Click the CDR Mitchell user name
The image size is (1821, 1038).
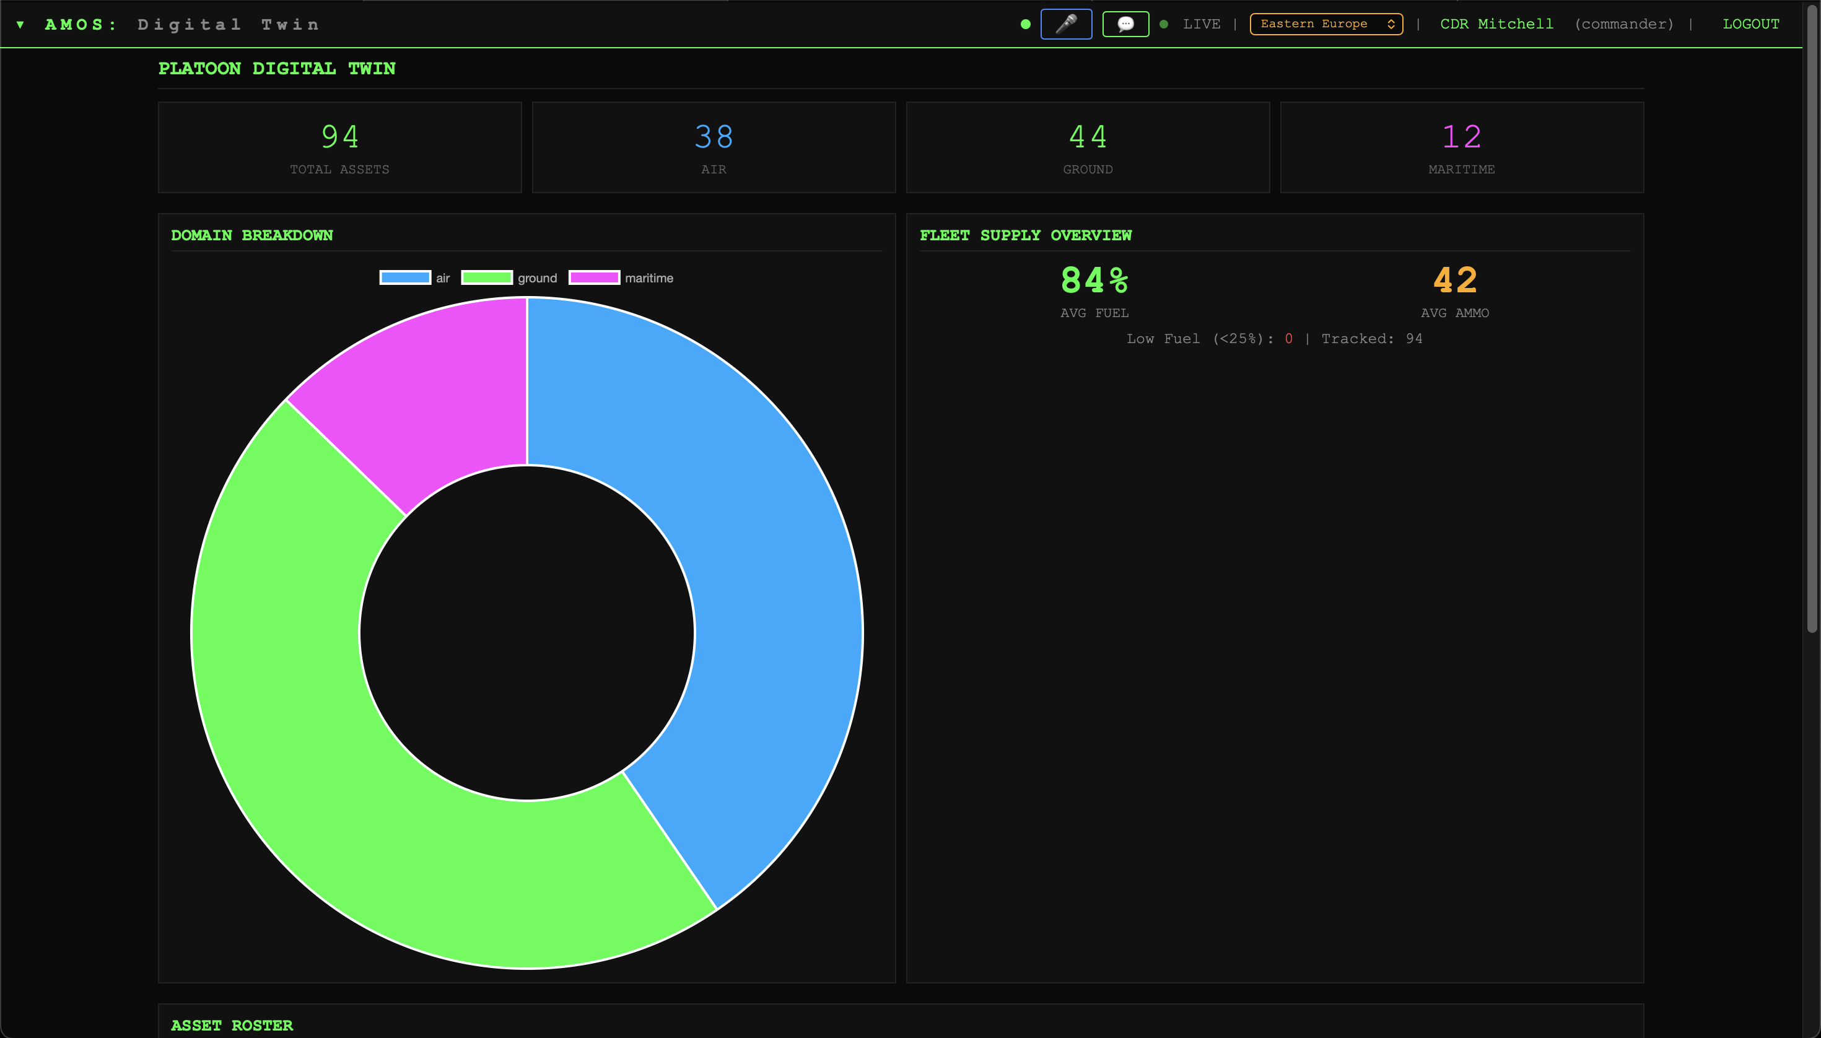coord(1496,24)
